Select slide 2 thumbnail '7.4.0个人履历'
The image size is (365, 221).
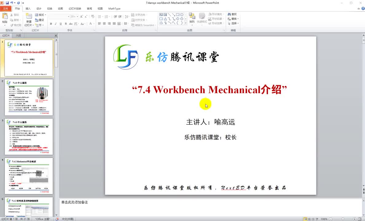click(x=29, y=97)
